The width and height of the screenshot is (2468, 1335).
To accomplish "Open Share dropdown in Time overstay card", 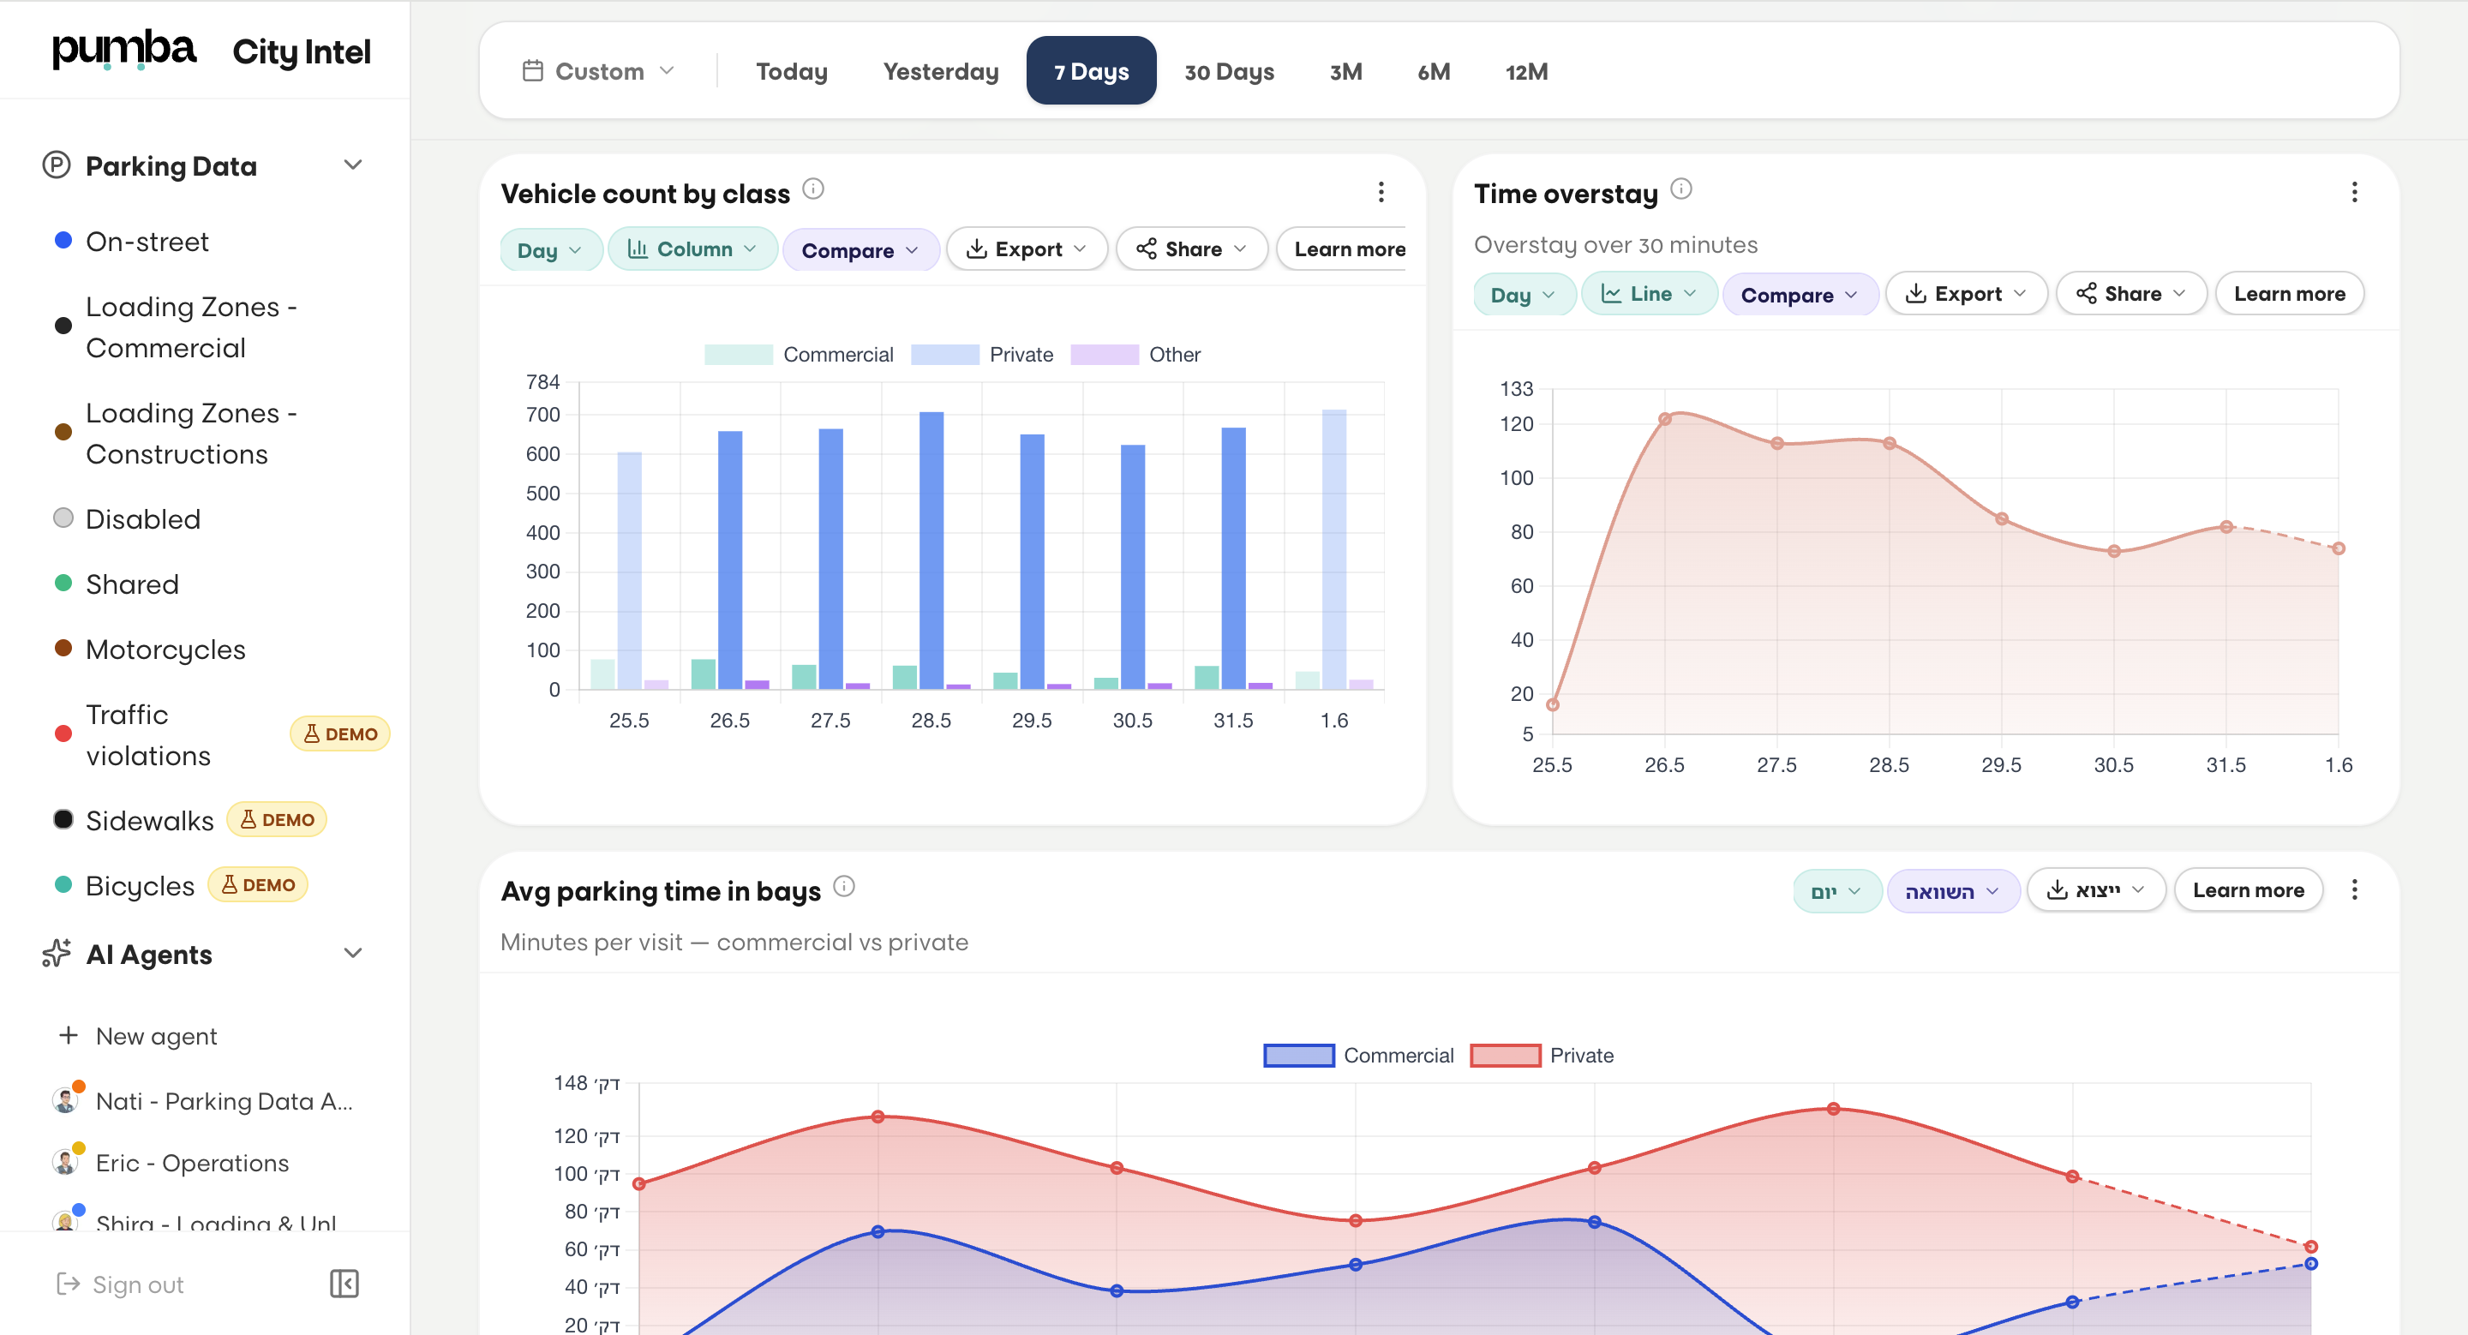I will (x=2132, y=294).
